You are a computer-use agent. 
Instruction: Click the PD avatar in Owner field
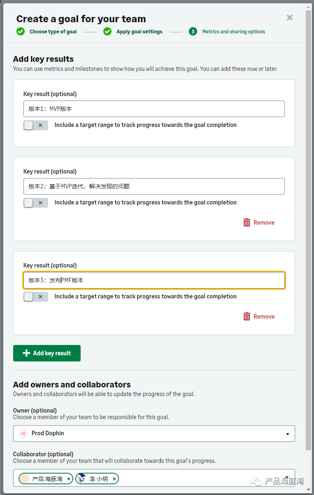(x=23, y=434)
